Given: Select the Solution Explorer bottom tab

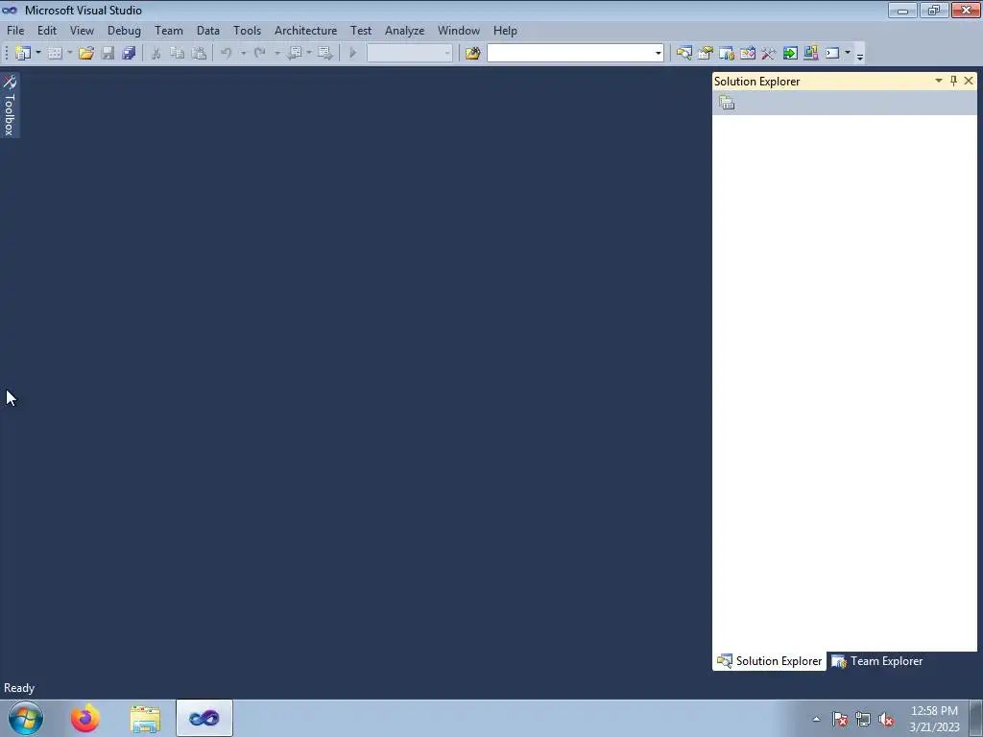Looking at the screenshot, I should [769, 661].
